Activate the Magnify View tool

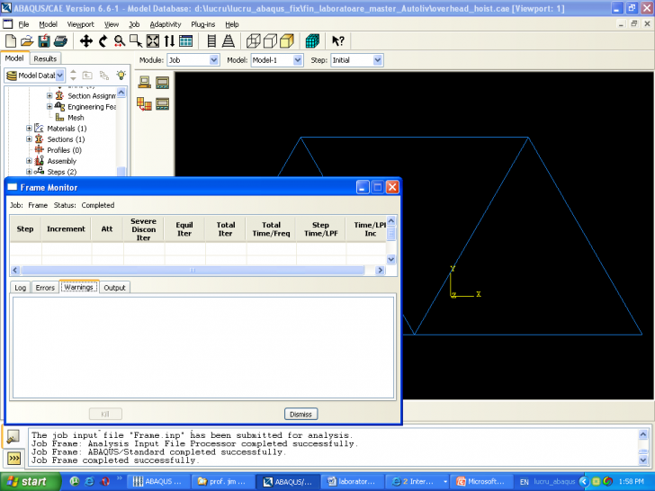click(119, 41)
